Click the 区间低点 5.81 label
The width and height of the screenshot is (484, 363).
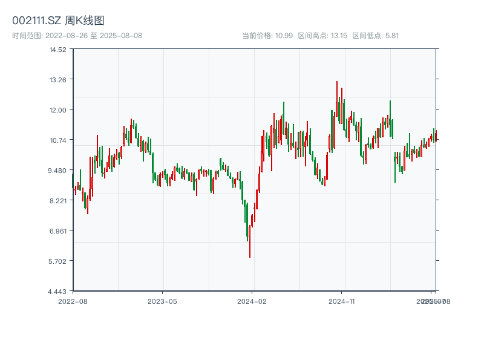tap(375, 36)
